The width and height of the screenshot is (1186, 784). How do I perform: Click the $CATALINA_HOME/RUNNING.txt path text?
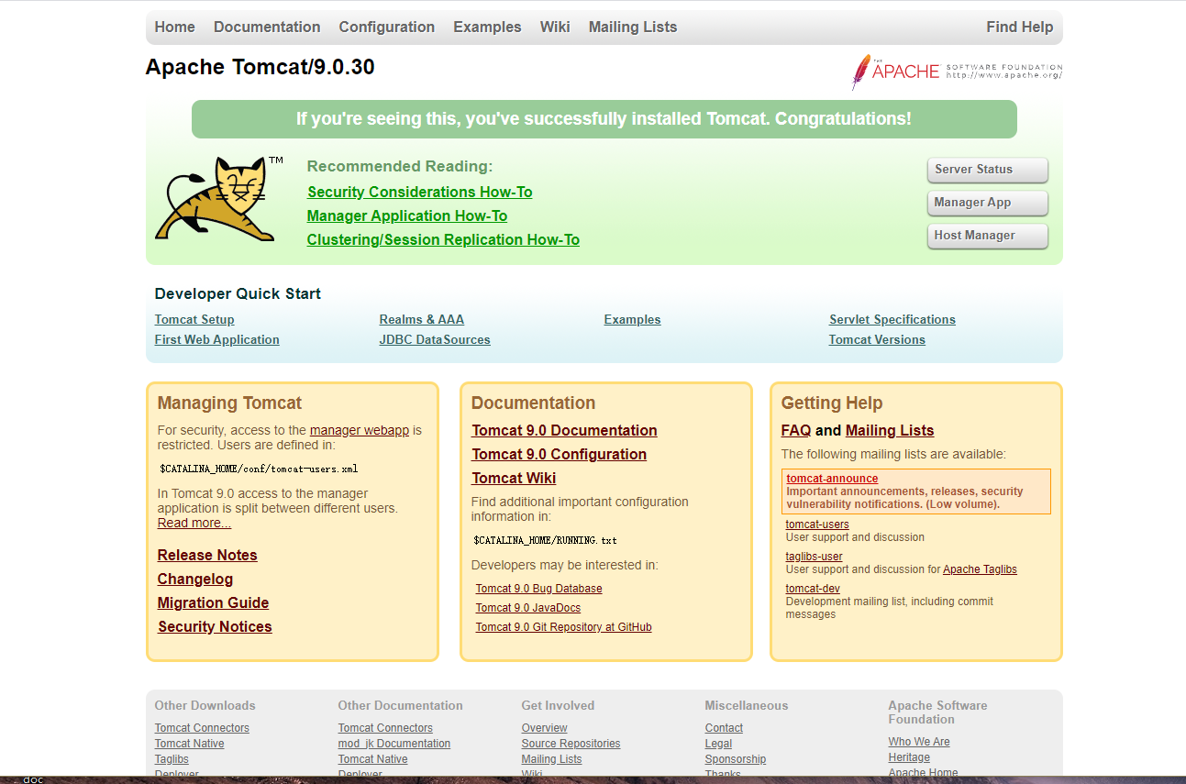[x=546, y=540]
